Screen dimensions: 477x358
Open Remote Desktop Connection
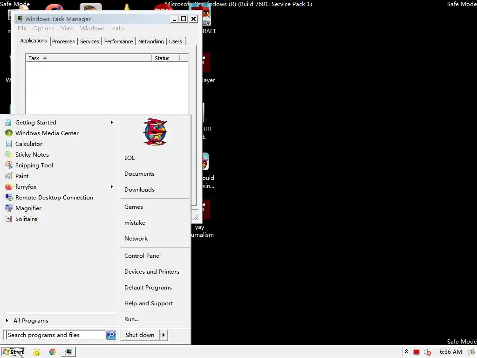[x=59, y=198]
